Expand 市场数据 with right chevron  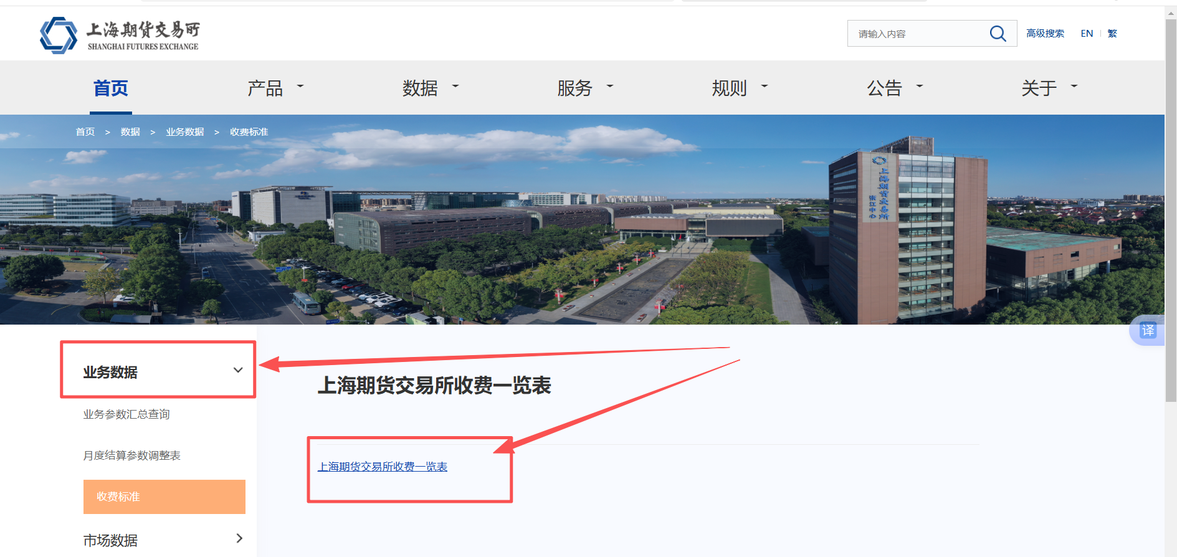(239, 538)
